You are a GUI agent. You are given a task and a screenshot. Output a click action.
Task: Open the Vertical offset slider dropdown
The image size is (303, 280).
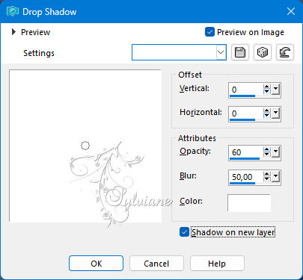click(275, 90)
